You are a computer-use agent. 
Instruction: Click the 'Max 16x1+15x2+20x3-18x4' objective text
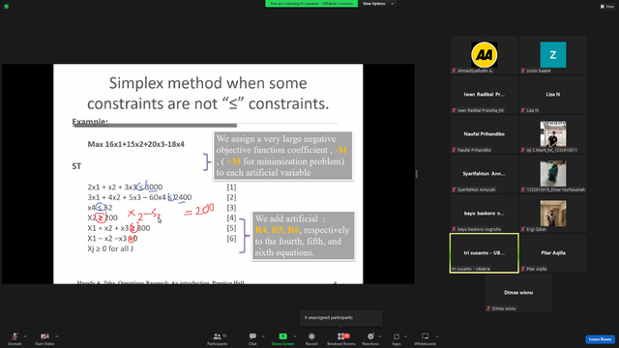(135, 144)
